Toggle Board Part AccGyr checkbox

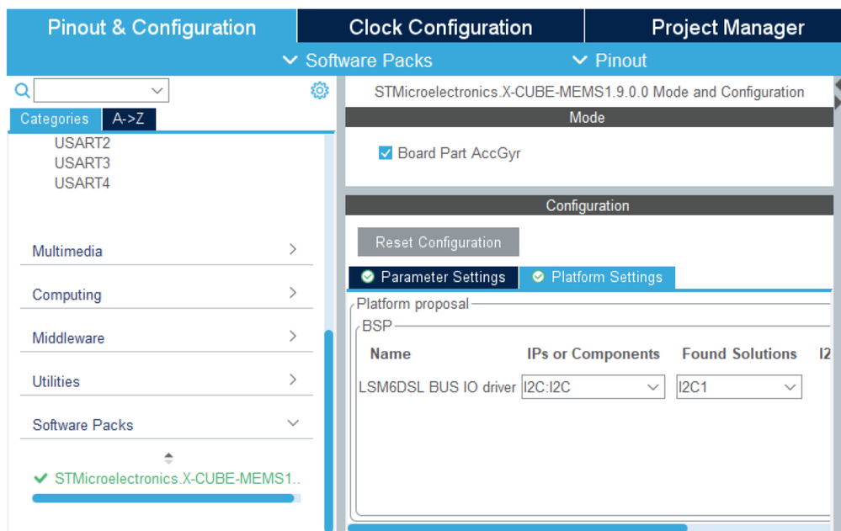pyautogui.click(x=385, y=153)
